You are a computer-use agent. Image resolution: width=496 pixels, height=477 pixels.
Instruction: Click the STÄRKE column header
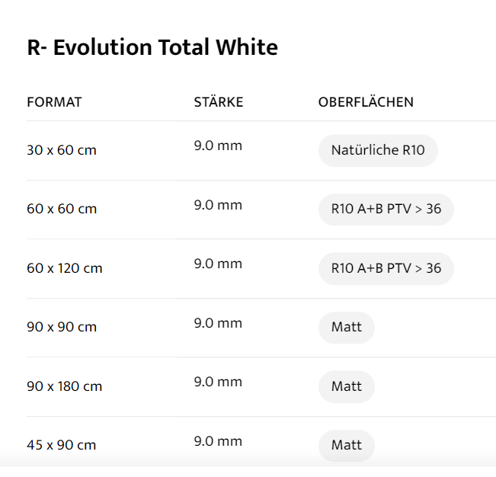click(x=219, y=102)
